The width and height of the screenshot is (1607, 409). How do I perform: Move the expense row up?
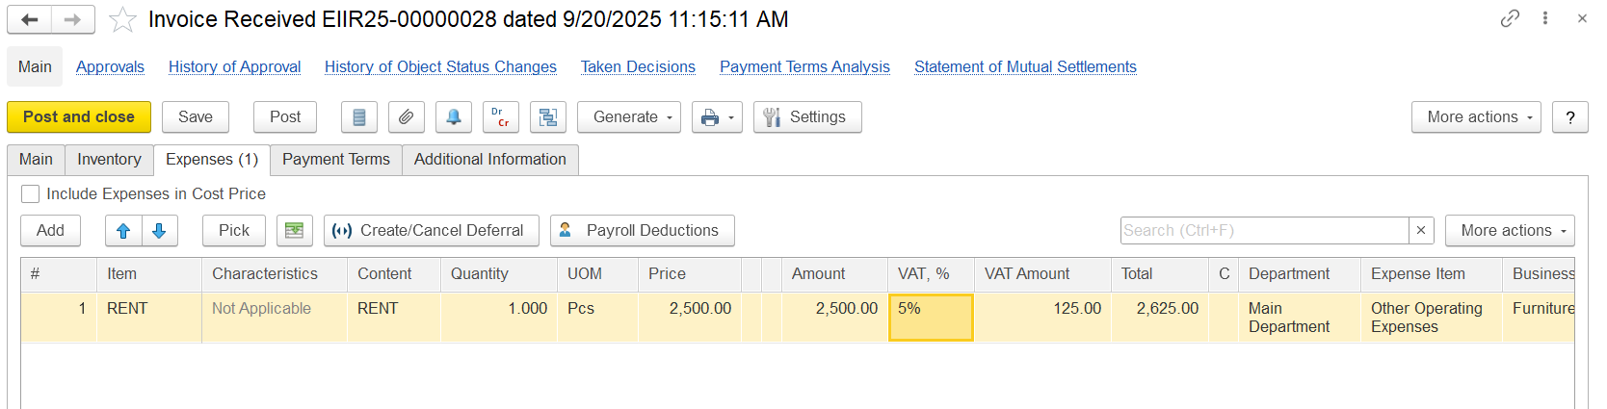click(123, 231)
